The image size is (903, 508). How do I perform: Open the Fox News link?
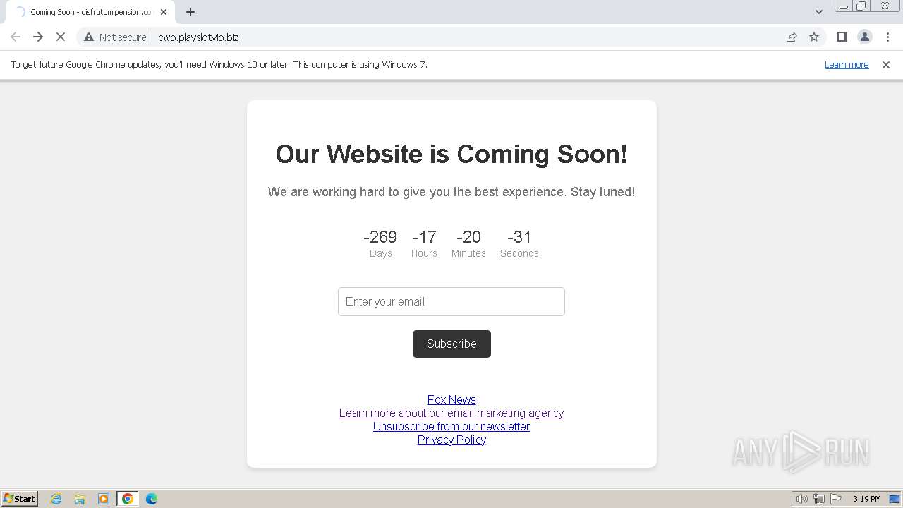(451, 399)
